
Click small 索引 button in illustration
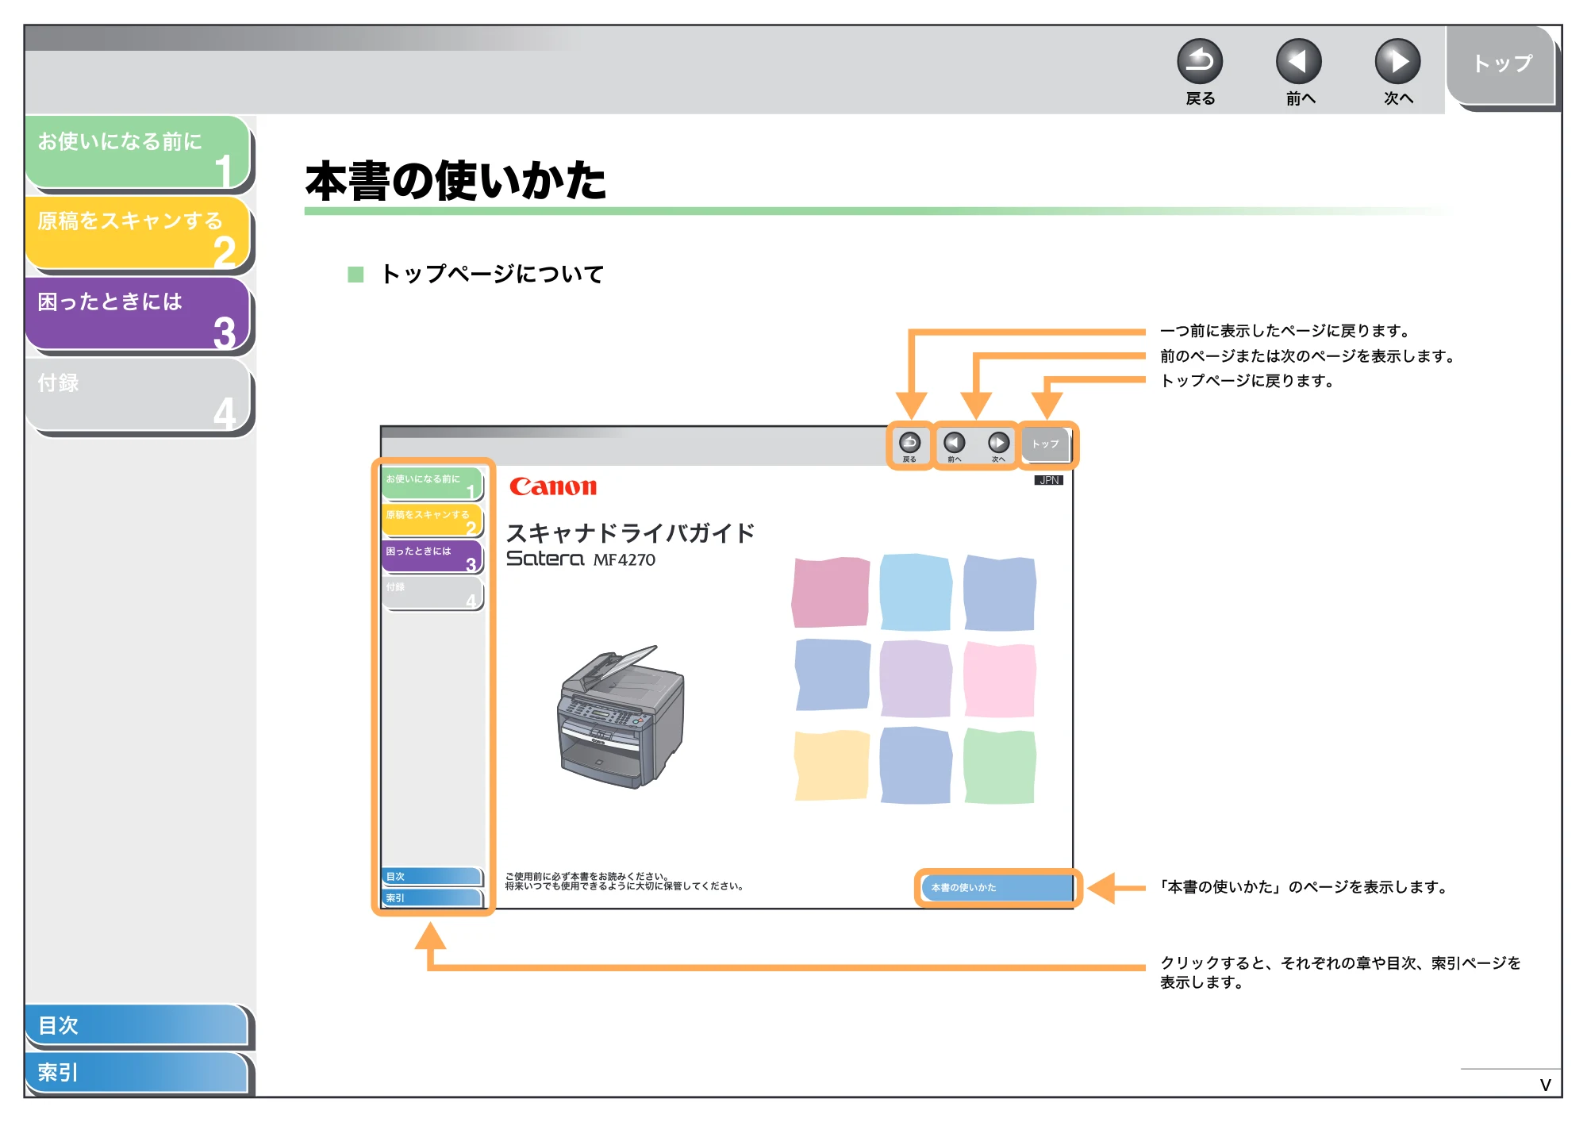432,897
